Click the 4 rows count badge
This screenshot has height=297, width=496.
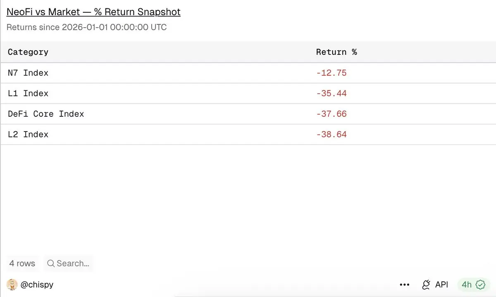pos(22,263)
